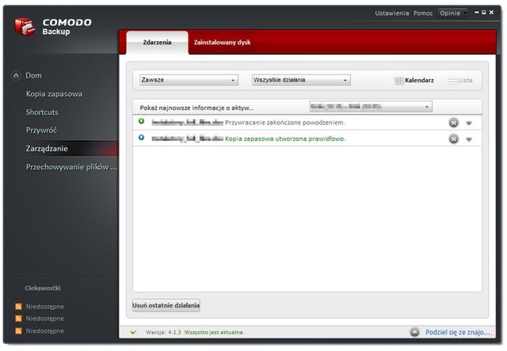This screenshot has height=351, width=507.
Task: Click 'Wszystko jest aktualne.' status text
Action: pyautogui.click(x=215, y=332)
